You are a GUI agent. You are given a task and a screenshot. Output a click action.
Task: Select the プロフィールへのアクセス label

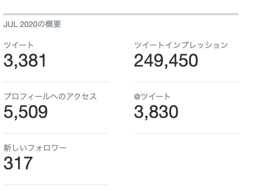(50, 96)
